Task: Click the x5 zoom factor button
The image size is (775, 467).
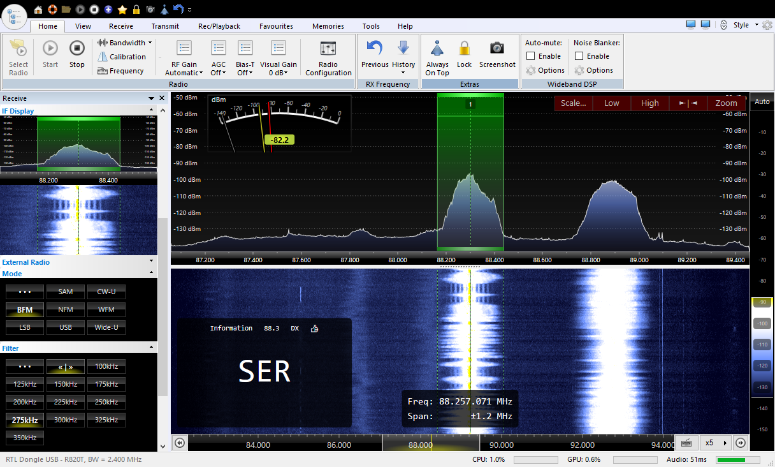Action: [715, 443]
